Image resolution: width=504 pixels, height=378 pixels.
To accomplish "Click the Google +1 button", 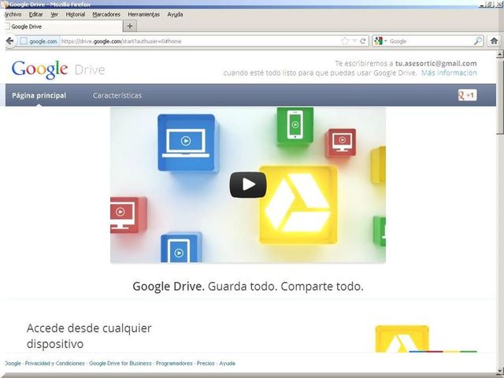I will (467, 95).
